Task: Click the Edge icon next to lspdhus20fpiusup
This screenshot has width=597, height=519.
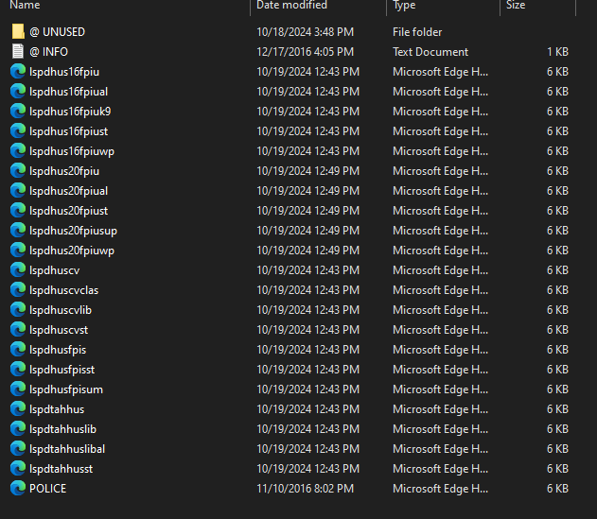Action: (x=18, y=231)
